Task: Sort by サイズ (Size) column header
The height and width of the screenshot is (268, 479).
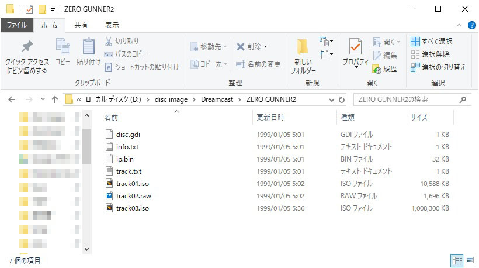Action: coord(418,118)
